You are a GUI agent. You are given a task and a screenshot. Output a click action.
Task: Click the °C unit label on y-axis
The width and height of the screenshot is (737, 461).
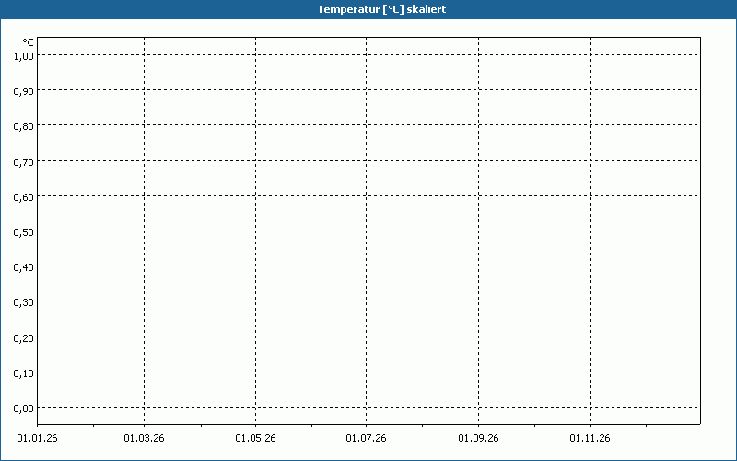point(29,42)
